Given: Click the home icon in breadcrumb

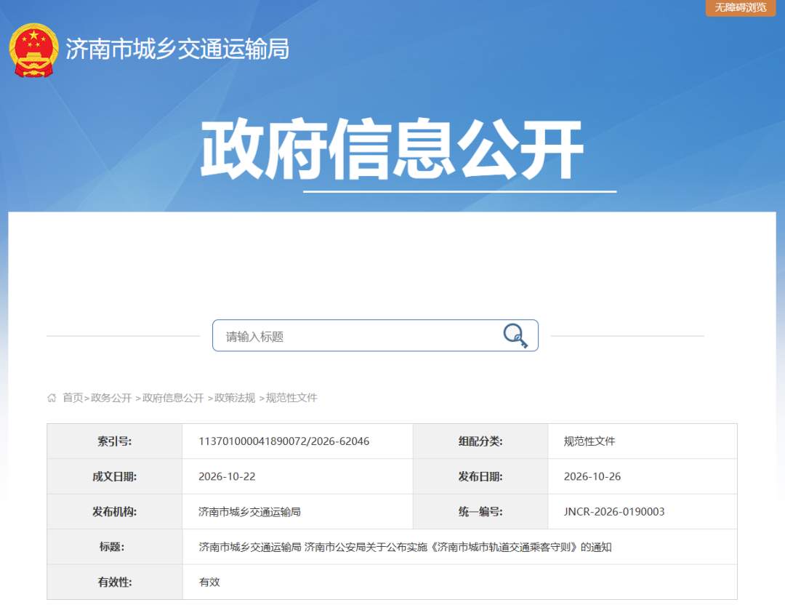Looking at the screenshot, I should click(x=52, y=398).
